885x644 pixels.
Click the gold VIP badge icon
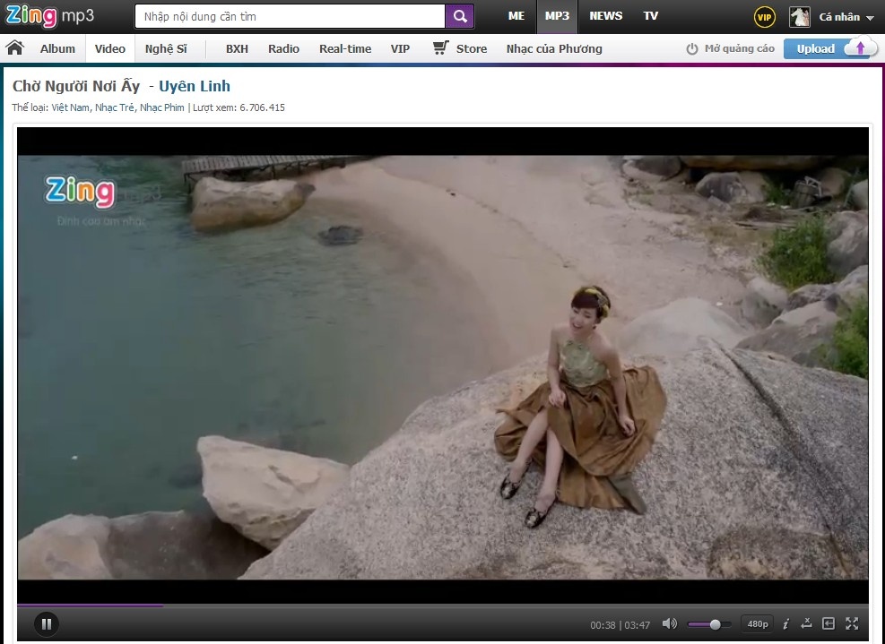coord(764,17)
